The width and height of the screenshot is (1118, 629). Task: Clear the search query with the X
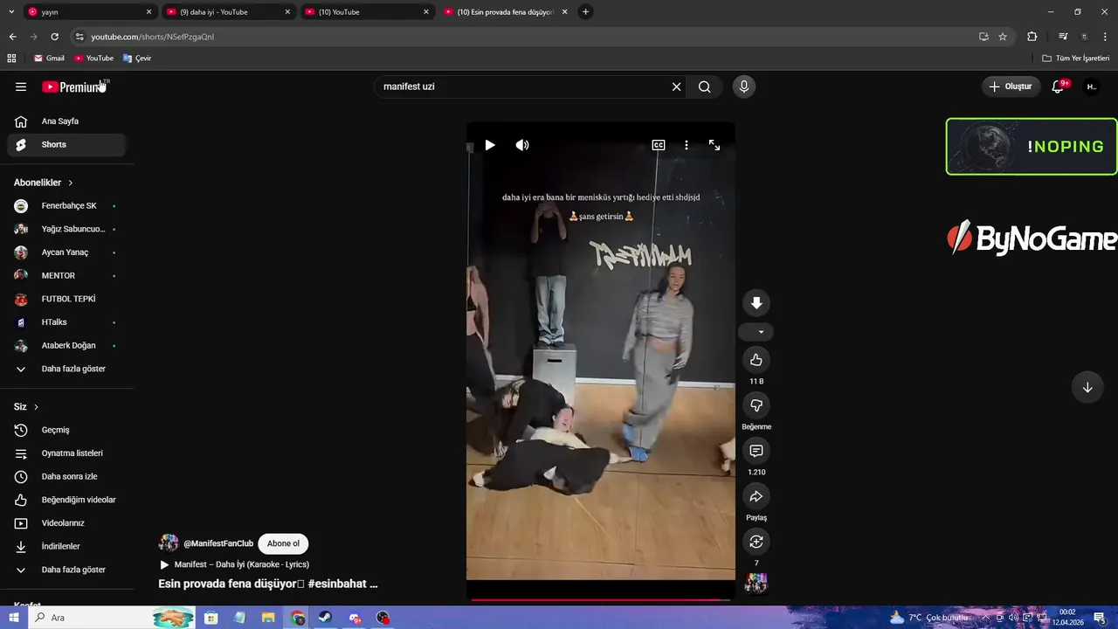[x=676, y=86]
